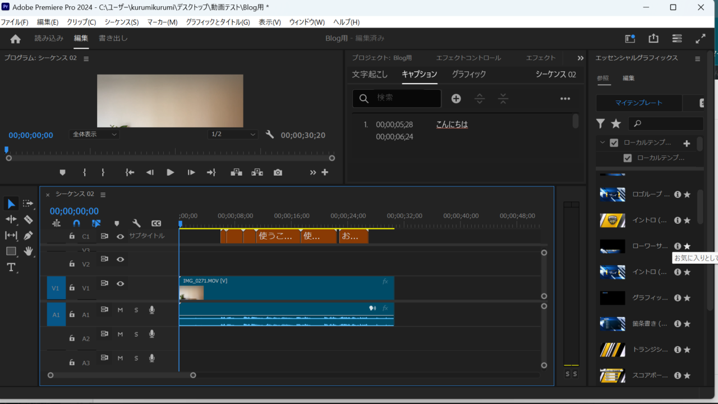Open Program monitor settings wrench
718x404 pixels.
point(269,135)
